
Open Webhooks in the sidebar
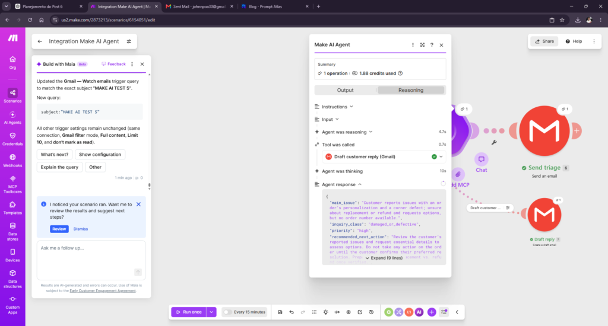[x=12, y=161]
